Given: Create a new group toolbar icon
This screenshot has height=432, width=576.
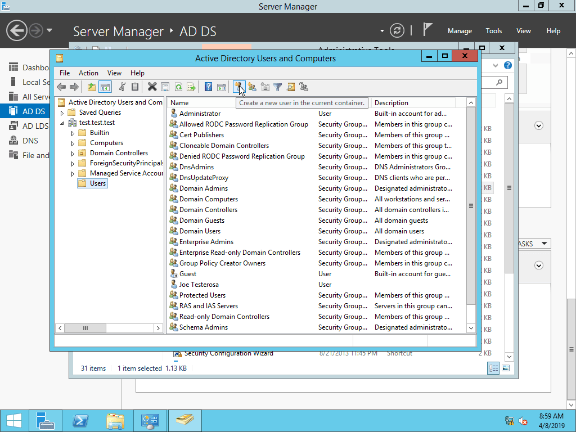Looking at the screenshot, I should coord(252,87).
